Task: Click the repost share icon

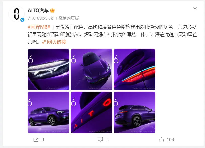Action: pyautogui.click(x=36, y=140)
